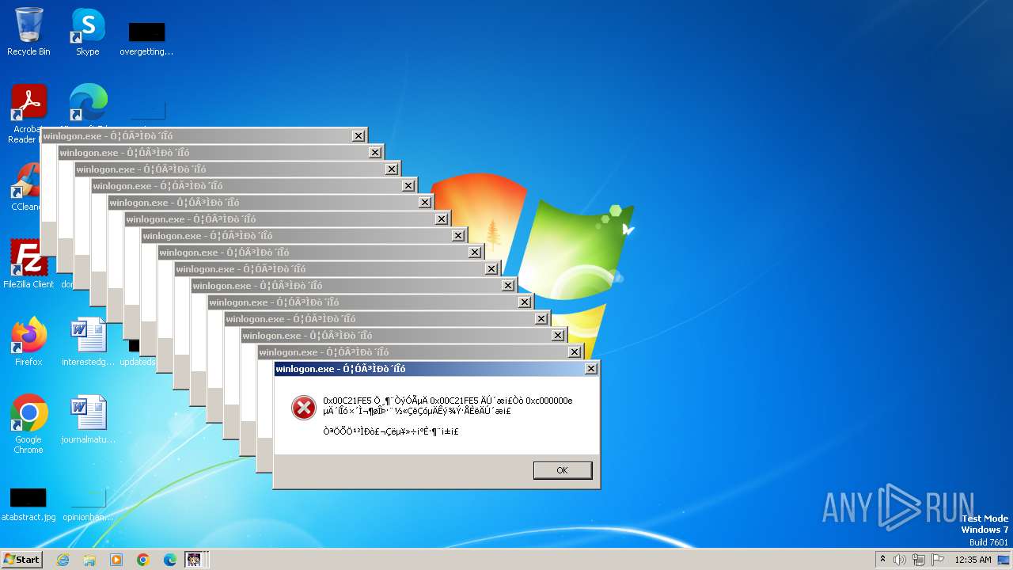The width and height of the screenshot is (1013, 570).
Task: Select the journalmatu Word document icon
Action: point(88,420)
